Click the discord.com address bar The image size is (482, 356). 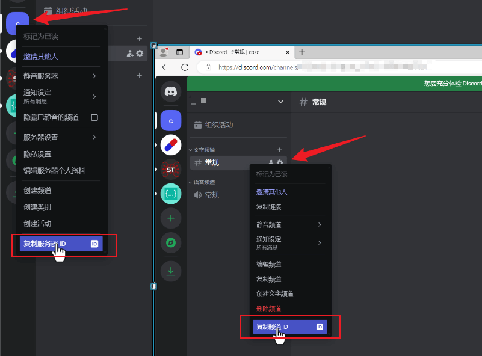click(x=337, y=67)
